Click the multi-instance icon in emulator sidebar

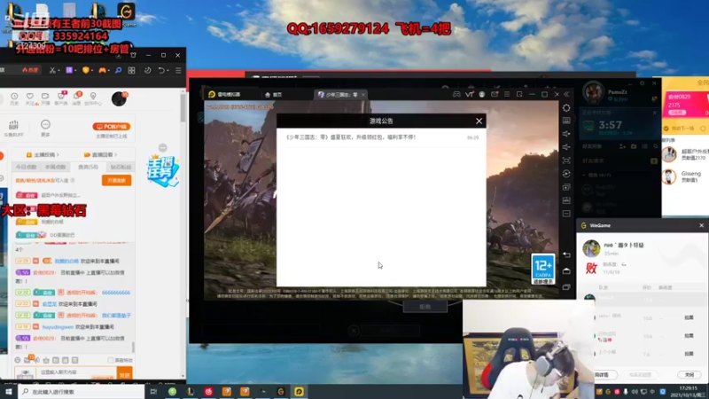tap(566, 187)
